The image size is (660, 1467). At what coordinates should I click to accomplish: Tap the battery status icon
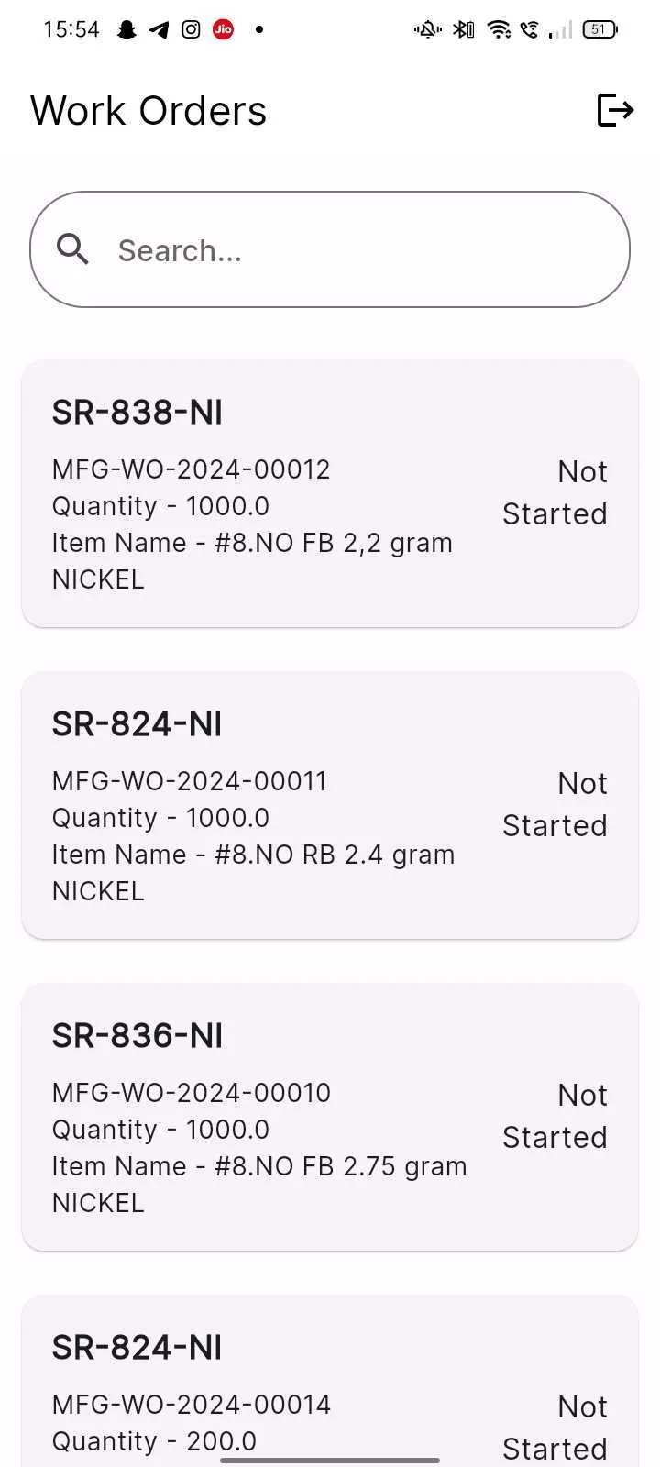coord(600,29)
